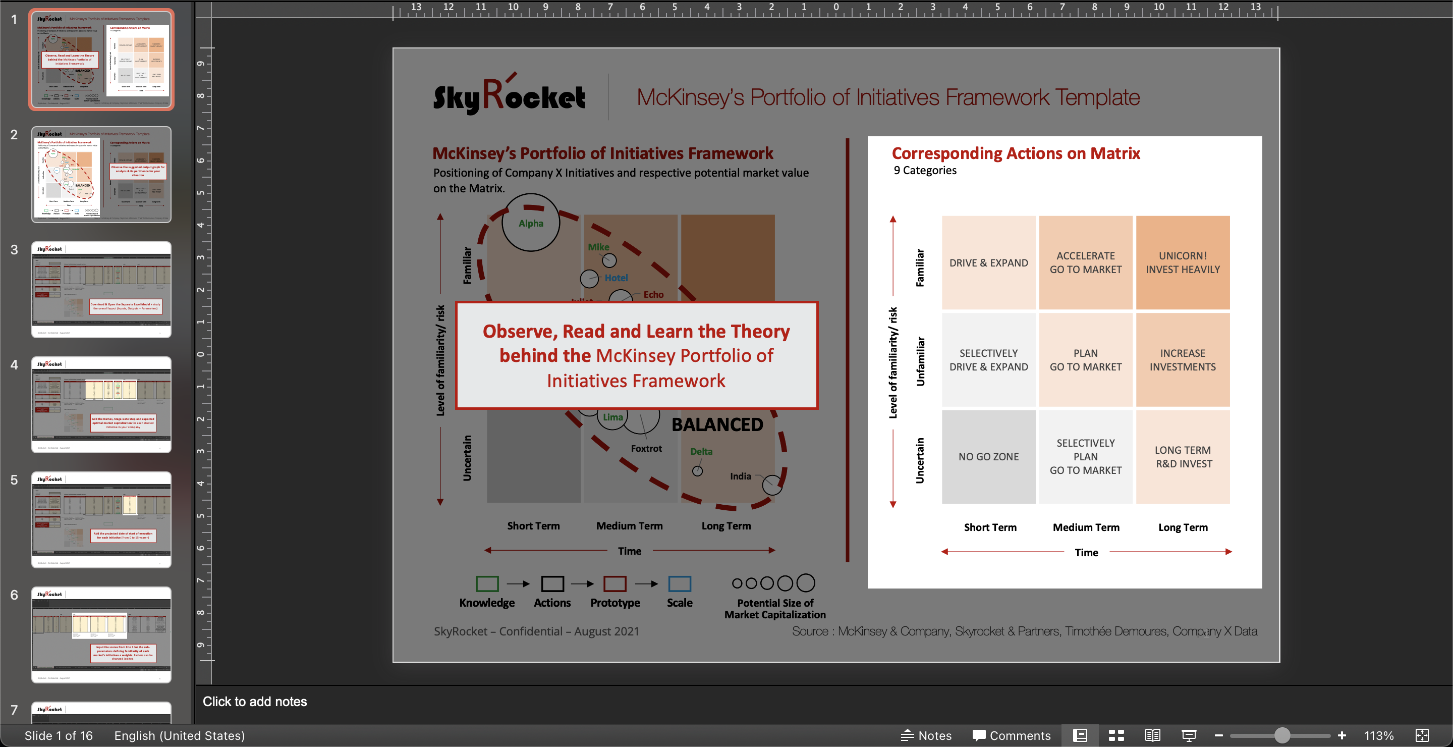Click Slide 1 of 16 indicator
This screenshot has width=1453, height=747.
tap(59, 735)
